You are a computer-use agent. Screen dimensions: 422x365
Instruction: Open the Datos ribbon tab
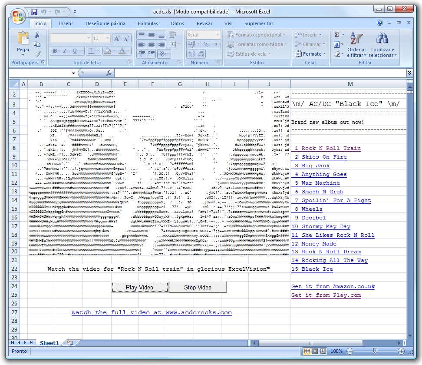(x=178, y=23)
